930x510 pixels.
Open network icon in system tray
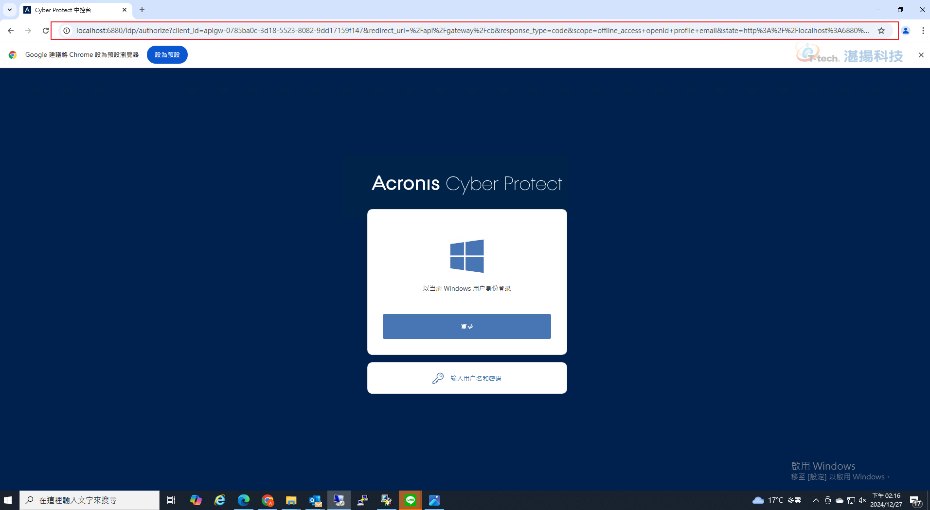click(x=851, y=500)
